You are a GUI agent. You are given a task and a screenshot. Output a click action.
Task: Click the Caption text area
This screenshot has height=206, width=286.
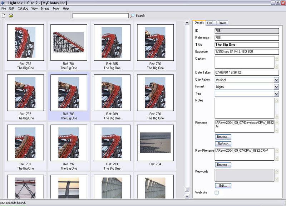point(245,62)
